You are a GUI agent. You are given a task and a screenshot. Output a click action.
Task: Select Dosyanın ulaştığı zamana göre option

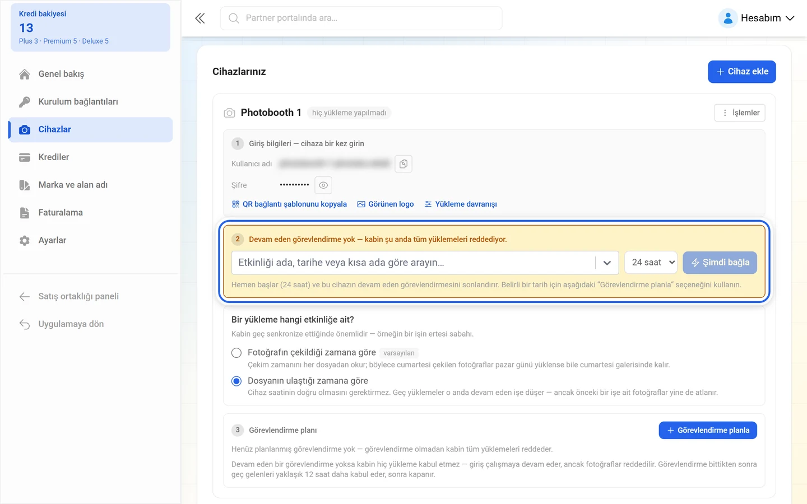tap(236, 381)
